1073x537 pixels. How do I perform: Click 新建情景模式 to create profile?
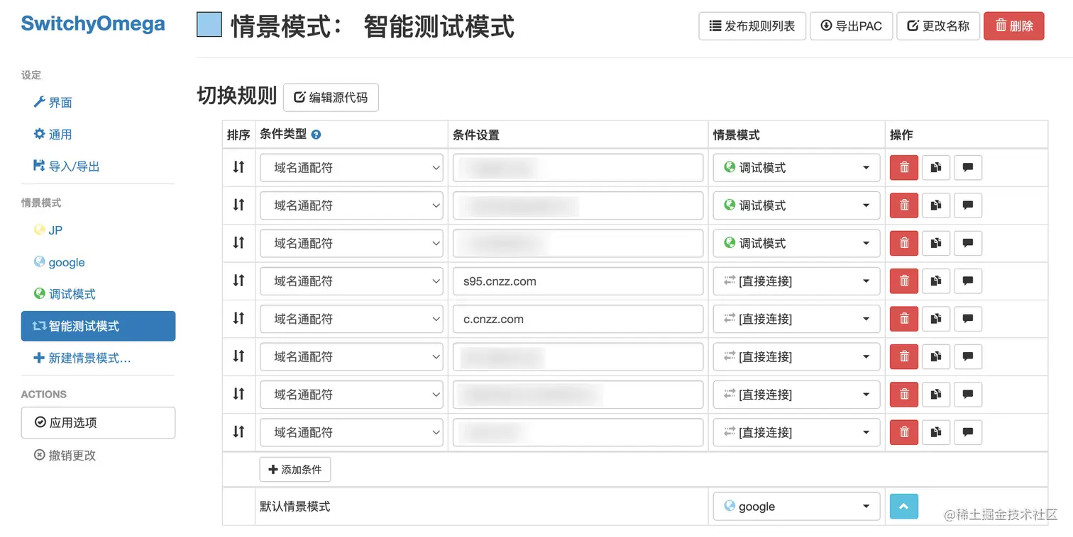coord(98,358)
